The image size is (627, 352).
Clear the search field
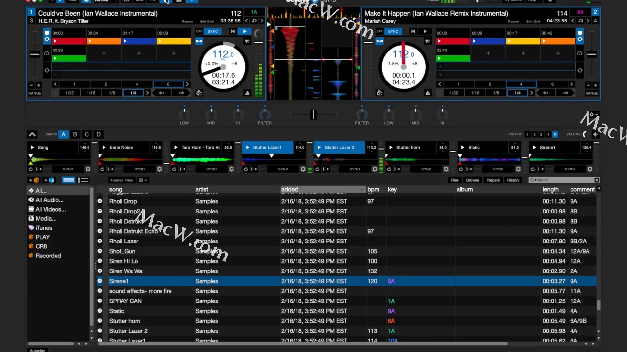click(597, 180)
